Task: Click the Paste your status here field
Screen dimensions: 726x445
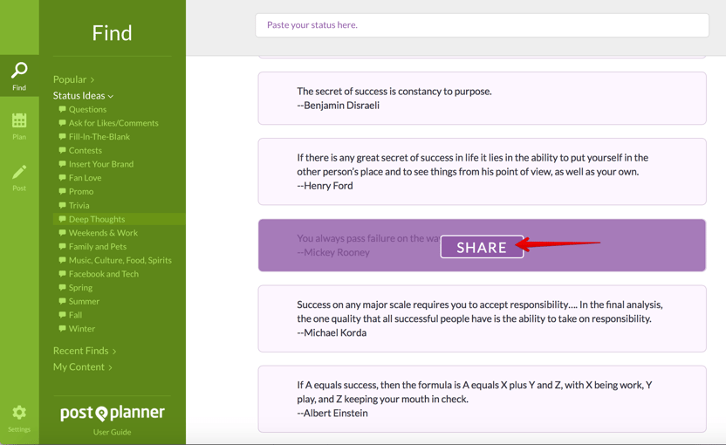Action: (x=482, y=25)
